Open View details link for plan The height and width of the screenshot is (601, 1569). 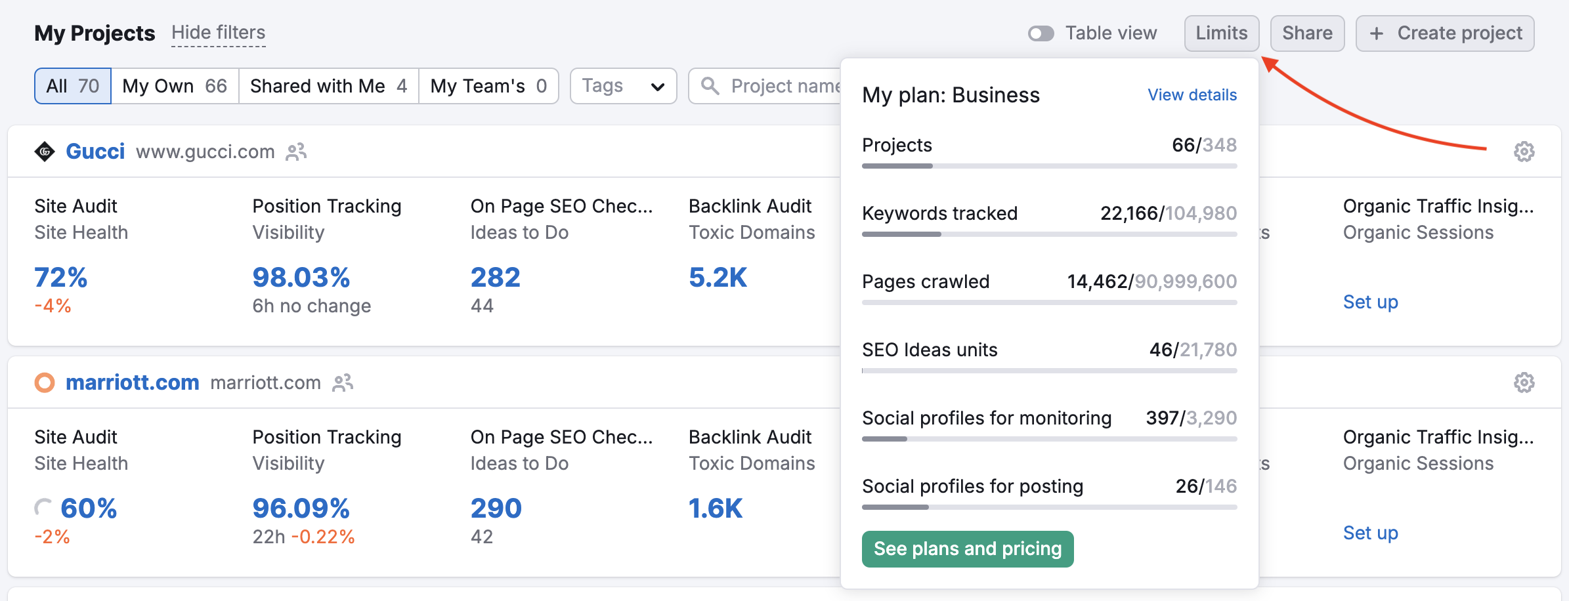1192,95
